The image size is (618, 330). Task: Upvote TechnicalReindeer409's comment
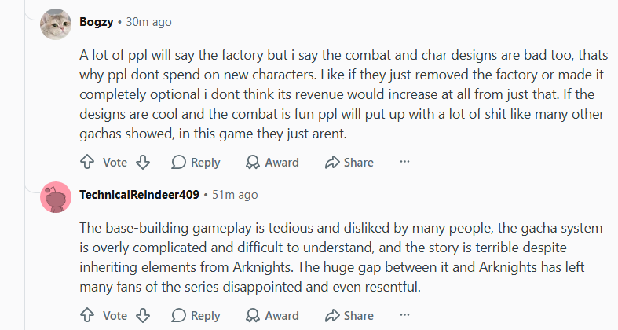(87, 315)
